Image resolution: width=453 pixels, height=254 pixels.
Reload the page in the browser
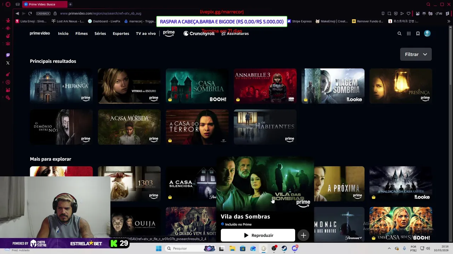click(x=30, y=13)
